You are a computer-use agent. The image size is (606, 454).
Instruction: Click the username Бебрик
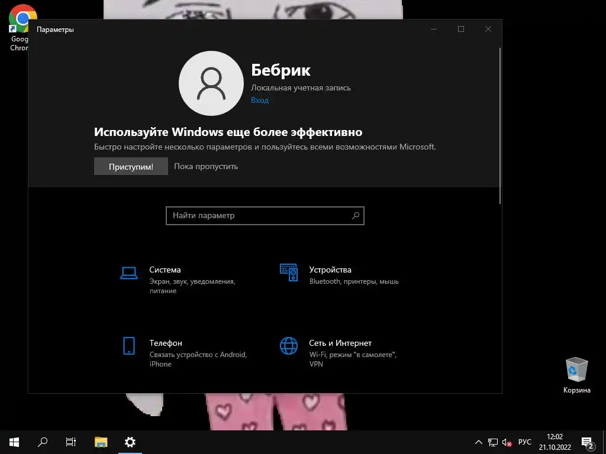point(281,70)
